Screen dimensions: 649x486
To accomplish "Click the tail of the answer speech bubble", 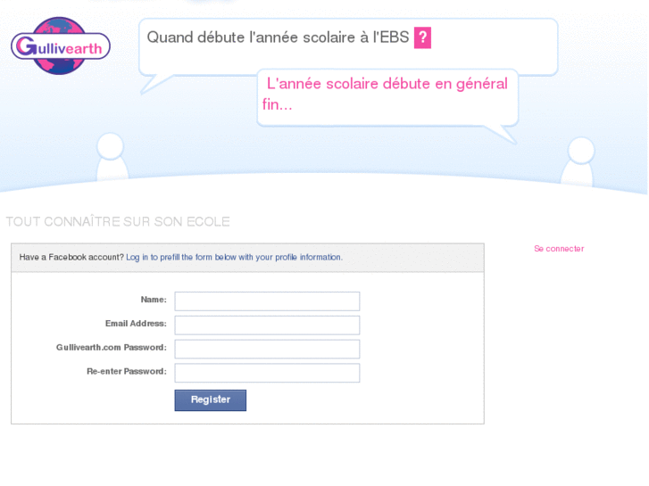I will coord(501,134).
